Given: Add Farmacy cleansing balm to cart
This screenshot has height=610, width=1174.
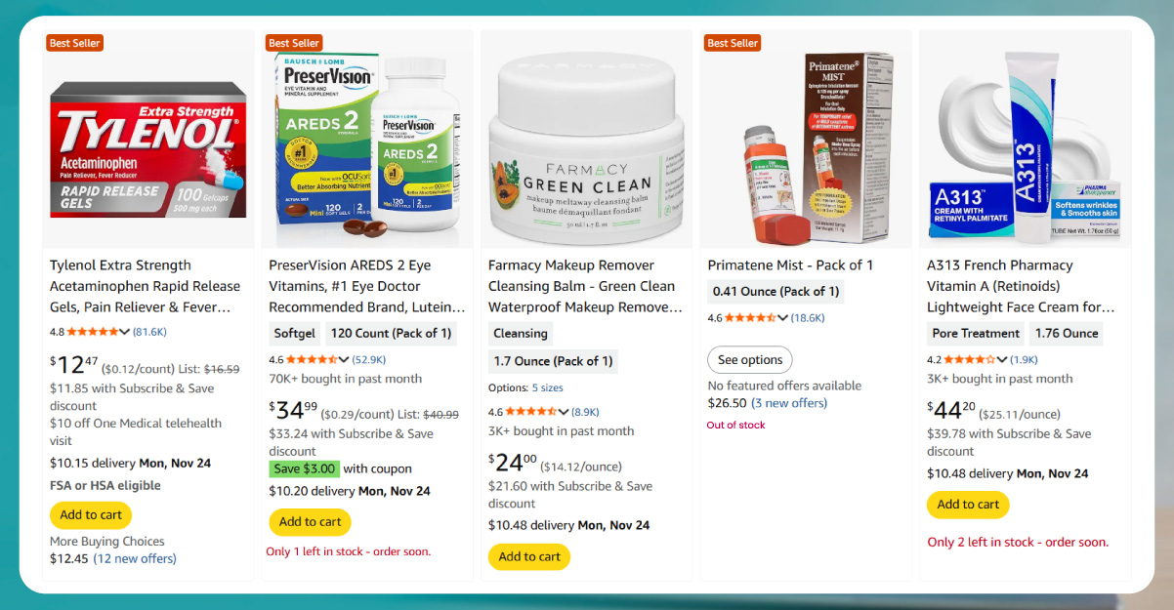Looking at the screenshot, I should click(529, 556).
